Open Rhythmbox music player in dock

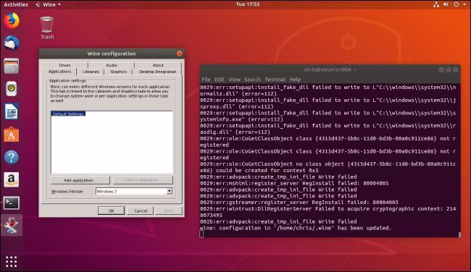pyautogui.click(x=12, y=89)
